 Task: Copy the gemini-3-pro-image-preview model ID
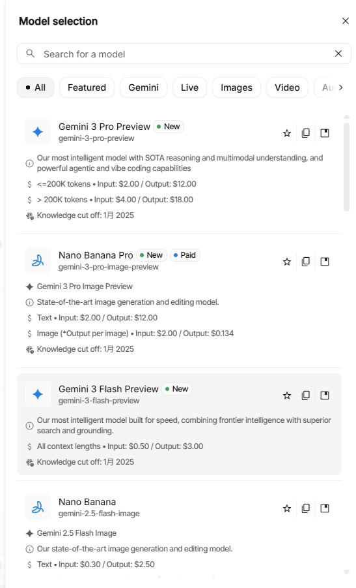click(x=305, y=262)
